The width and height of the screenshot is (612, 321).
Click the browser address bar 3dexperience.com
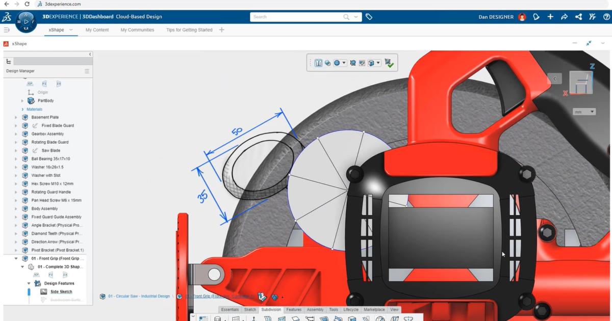(x=62, y=4)
